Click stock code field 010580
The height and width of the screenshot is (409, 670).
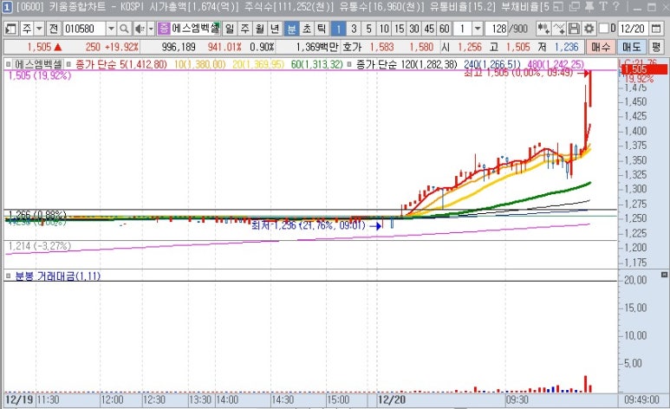coord(85,29)
